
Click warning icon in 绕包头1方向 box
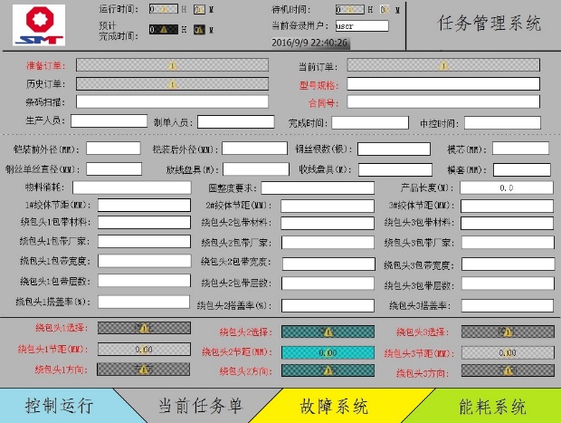point(142,369)
